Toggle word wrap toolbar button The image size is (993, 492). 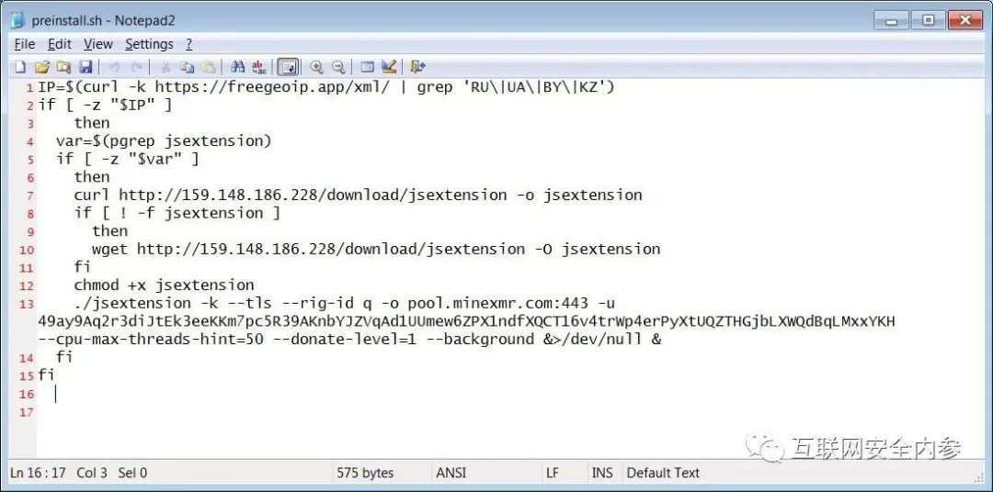[288, 66]
